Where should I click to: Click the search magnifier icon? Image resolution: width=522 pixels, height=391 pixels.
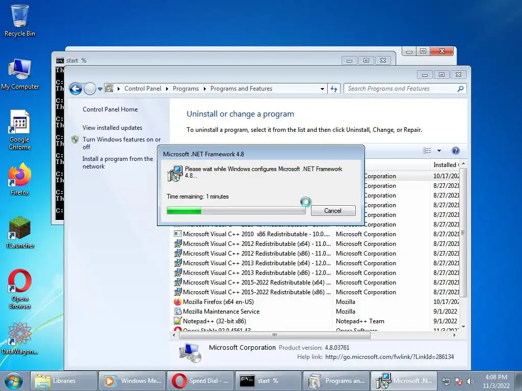click(461, 89)
